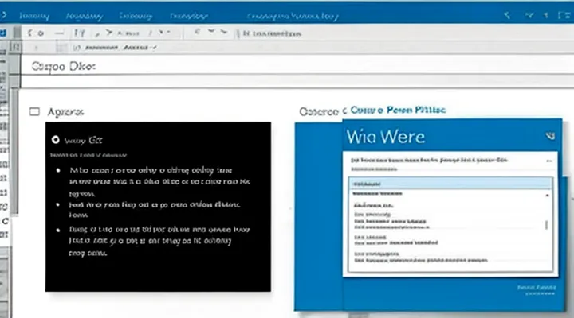Select the highlighted light-blue row in the dialog list
574x318 pixels.
point(450,184)
